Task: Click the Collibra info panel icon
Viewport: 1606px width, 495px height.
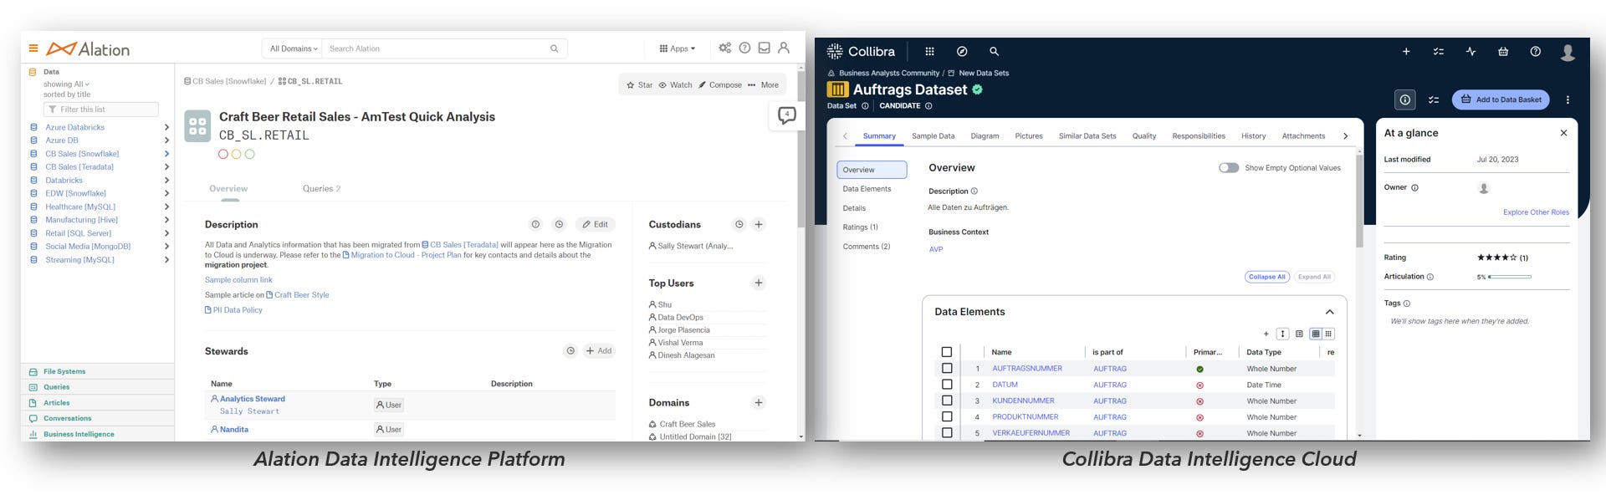Action: coord(1405,100)
